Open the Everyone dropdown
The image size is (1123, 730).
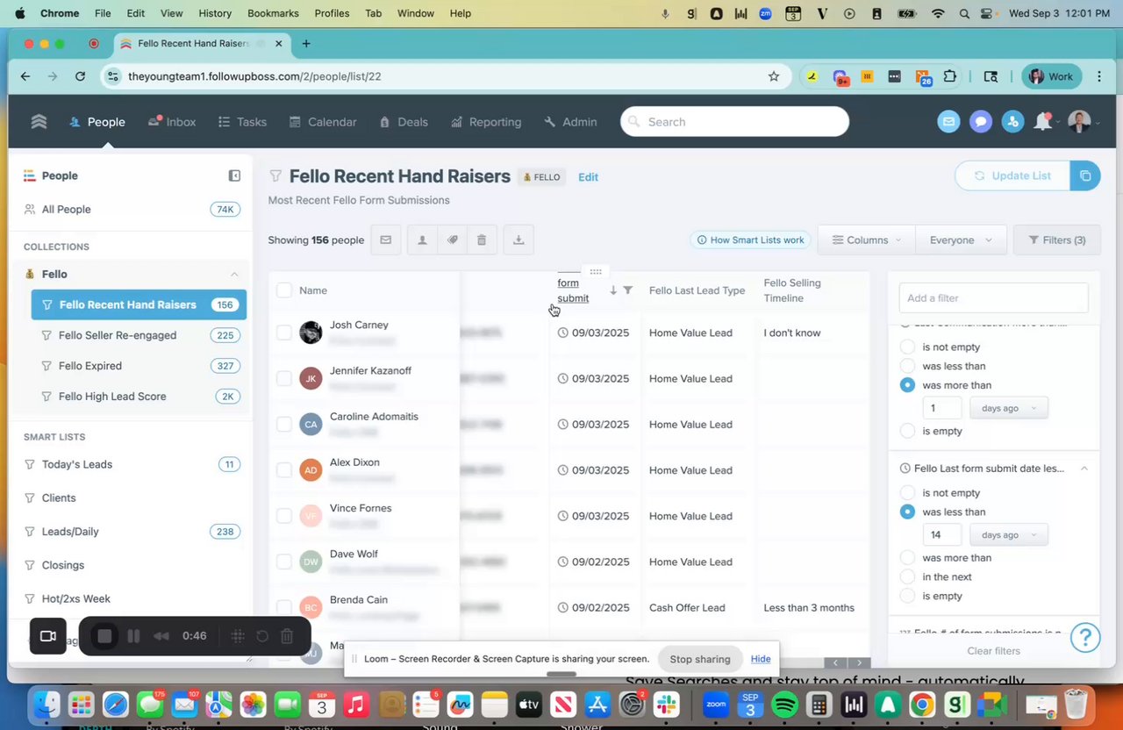pos(961,240)
